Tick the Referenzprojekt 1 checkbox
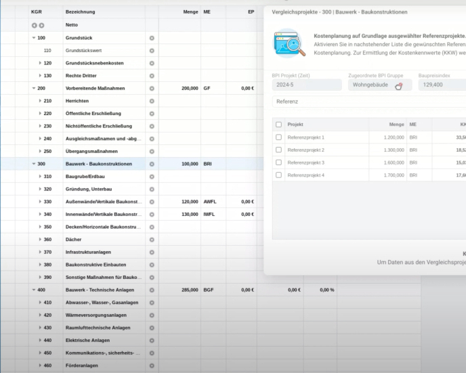 pyautogui.click(x=278, y=137)
